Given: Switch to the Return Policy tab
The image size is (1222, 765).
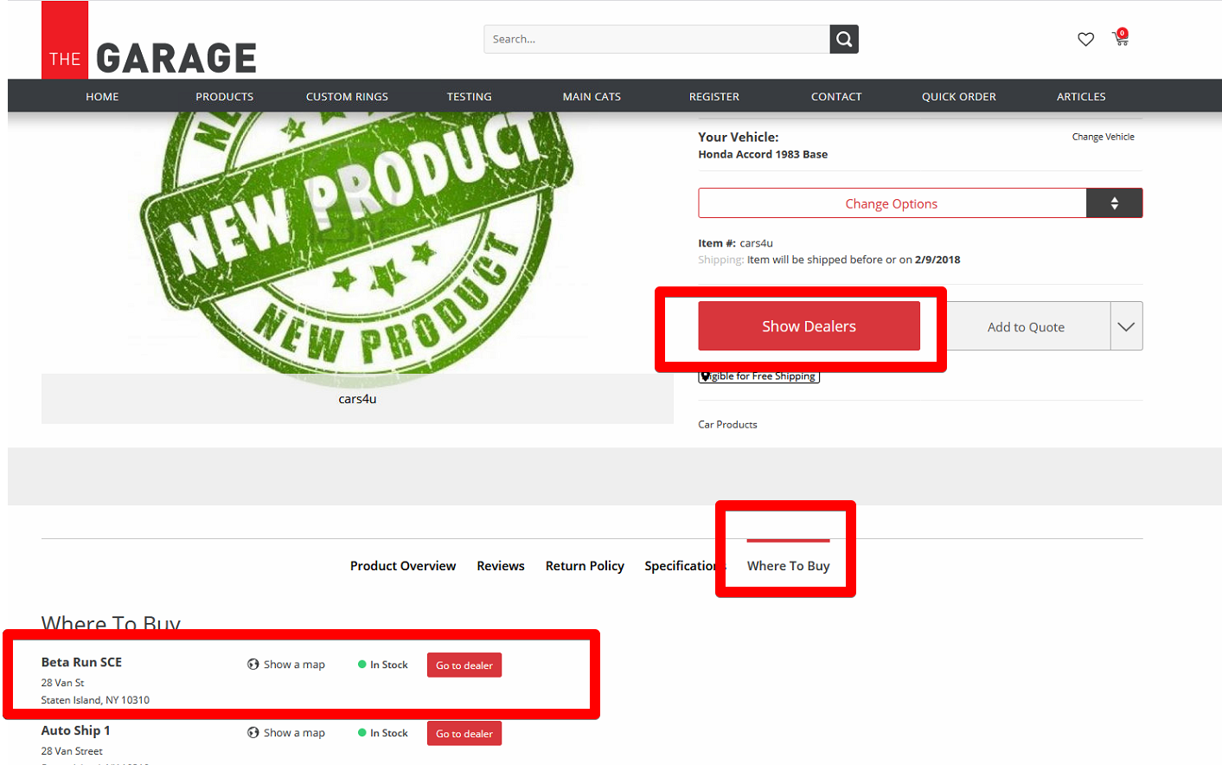Looking at the screenshot, I should tap(585, 566).
